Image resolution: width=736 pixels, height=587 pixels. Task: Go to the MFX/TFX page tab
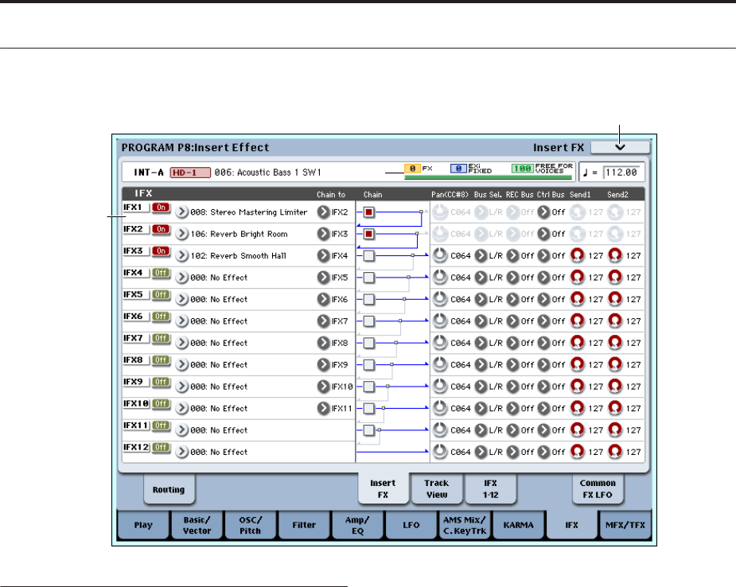pyautogui.click(x=623, y=525)
